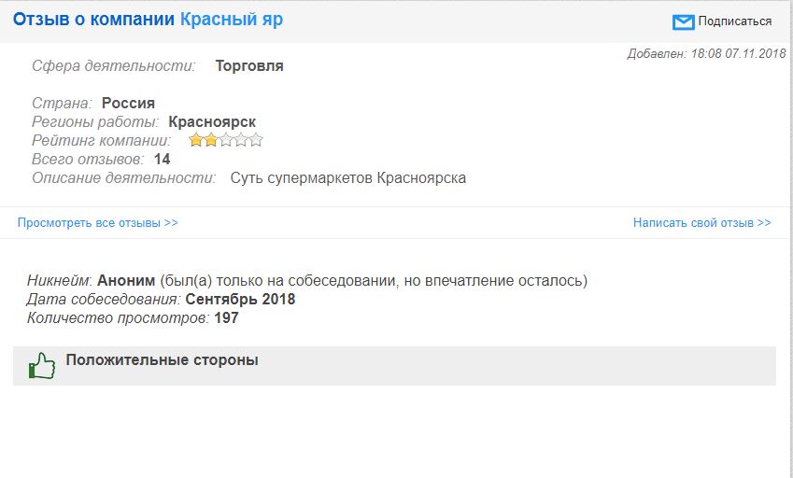The image size is (793, 478).
Task: Click the first gold rating star
Action: (196, 140)
